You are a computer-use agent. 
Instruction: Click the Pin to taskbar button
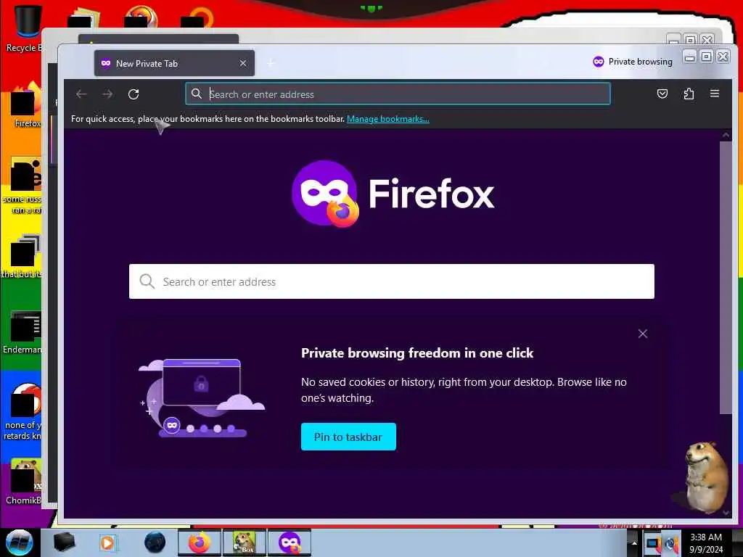pos(348,437)
